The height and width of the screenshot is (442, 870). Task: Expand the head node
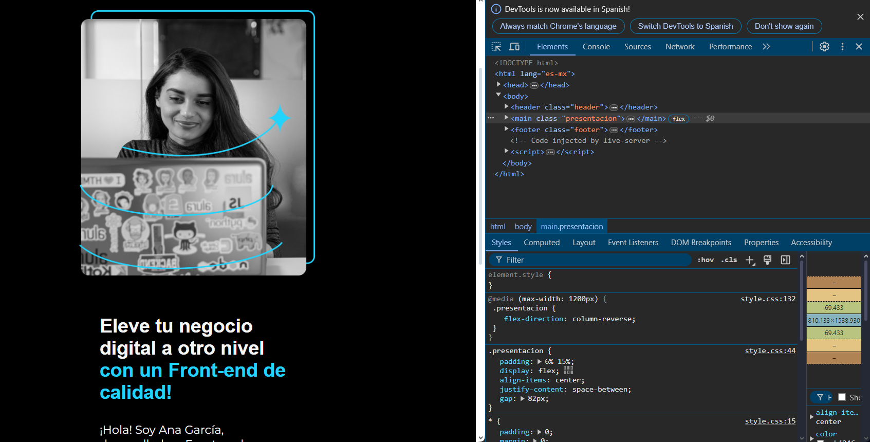(498, 84)
